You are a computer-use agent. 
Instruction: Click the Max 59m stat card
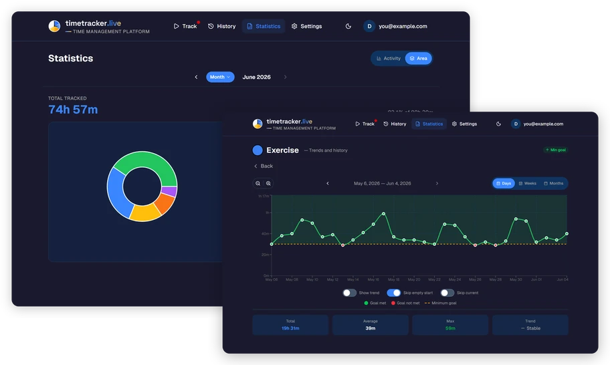click(x=450, y=325)
